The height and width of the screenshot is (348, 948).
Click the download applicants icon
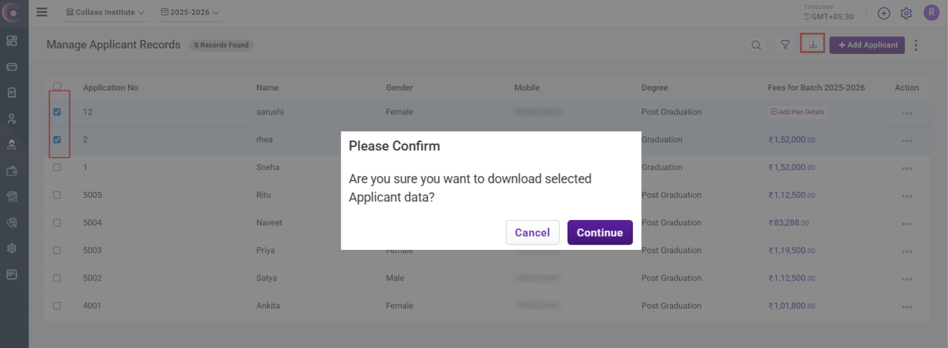click(x=812, y=44)
